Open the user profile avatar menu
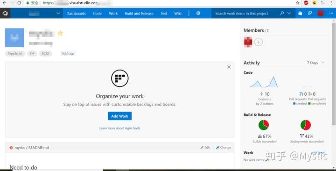336x171 pixels. (321, 13)
